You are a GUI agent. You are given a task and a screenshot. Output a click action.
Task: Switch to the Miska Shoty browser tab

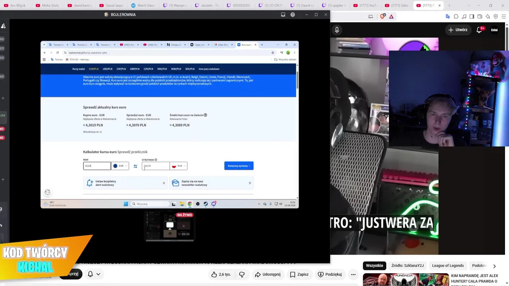[47, 6]
